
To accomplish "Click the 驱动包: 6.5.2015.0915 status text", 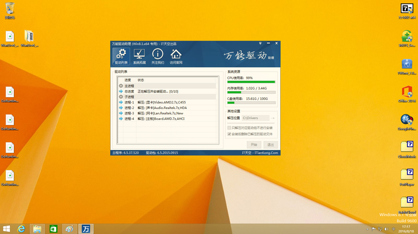I will (x=162, y=153).
